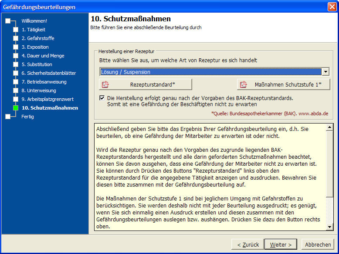Click the white step marker next to Willkommen!

point(7,21)
